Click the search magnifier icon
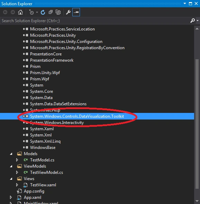This screenshot has width=200, height=204. (193, 20)
